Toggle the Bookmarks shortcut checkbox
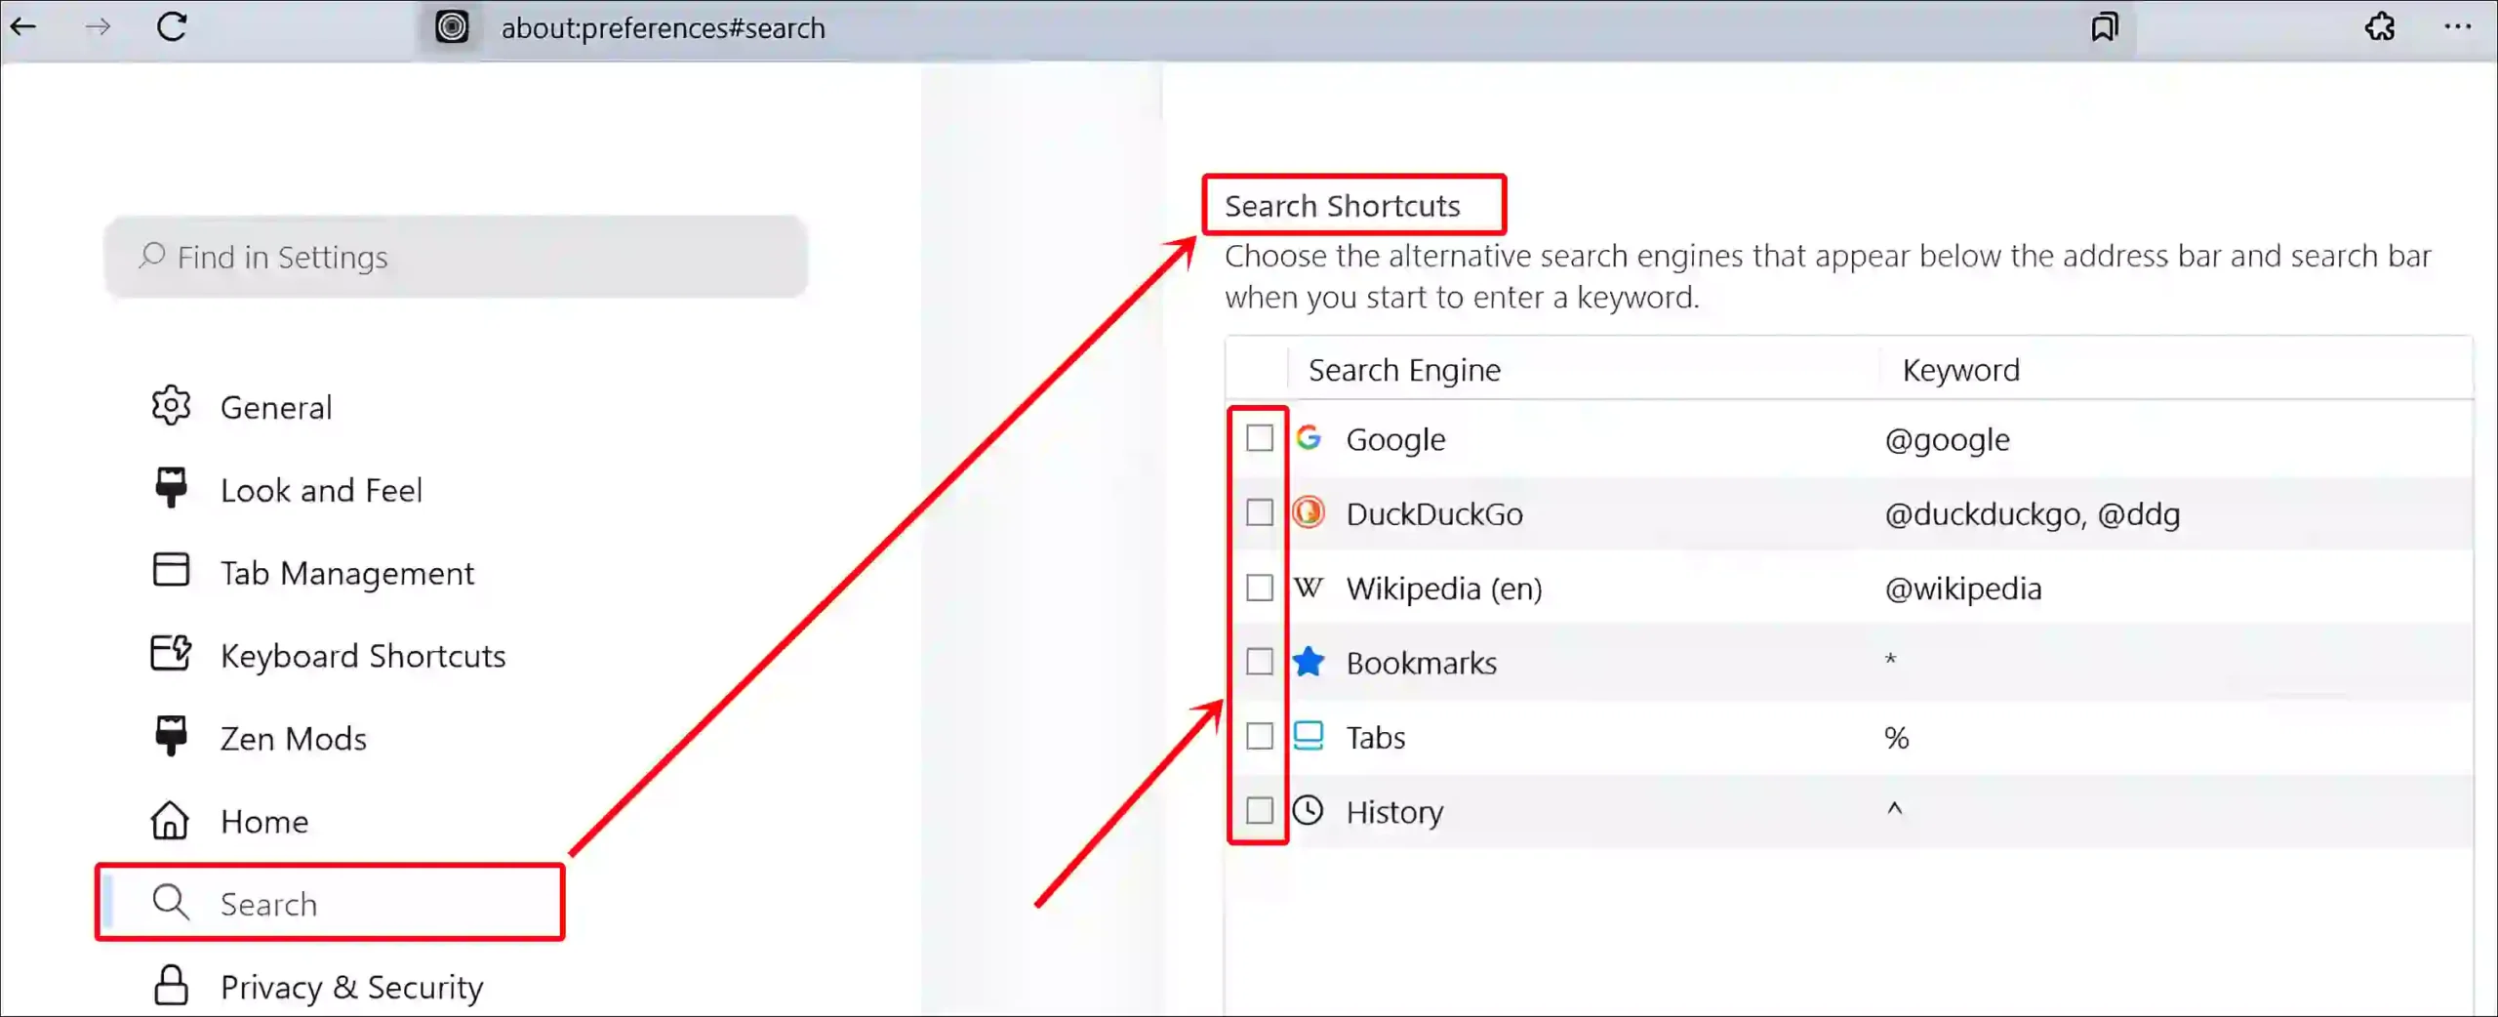This screenshot has height=1017, width=2498. click(x=1260, y=662)
